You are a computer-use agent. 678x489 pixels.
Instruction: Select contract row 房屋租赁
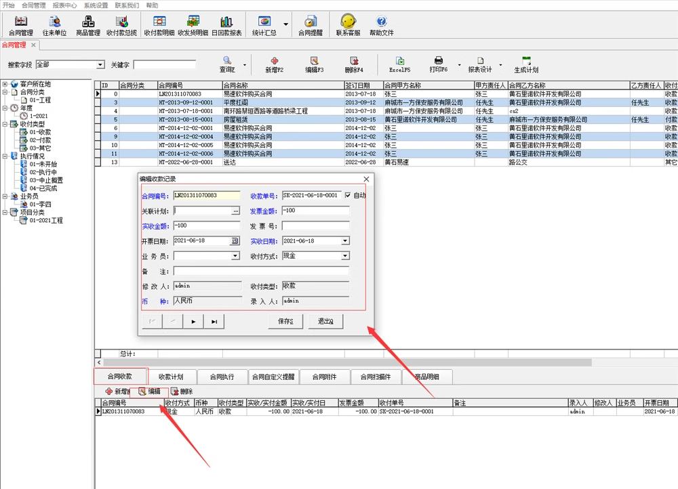coord(386,120)
